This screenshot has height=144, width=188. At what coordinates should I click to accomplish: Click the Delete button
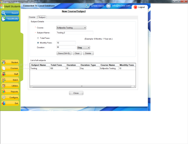tap(88, 53)
